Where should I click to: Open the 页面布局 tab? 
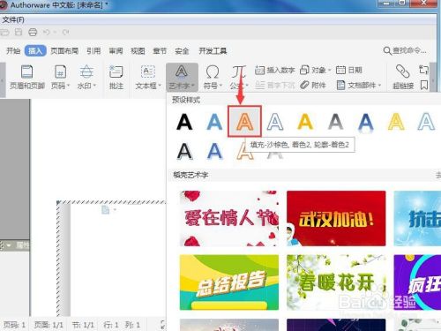[64, 50]
